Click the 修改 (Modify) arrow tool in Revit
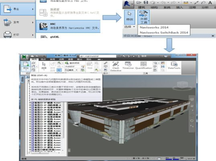 coord(130,17)
